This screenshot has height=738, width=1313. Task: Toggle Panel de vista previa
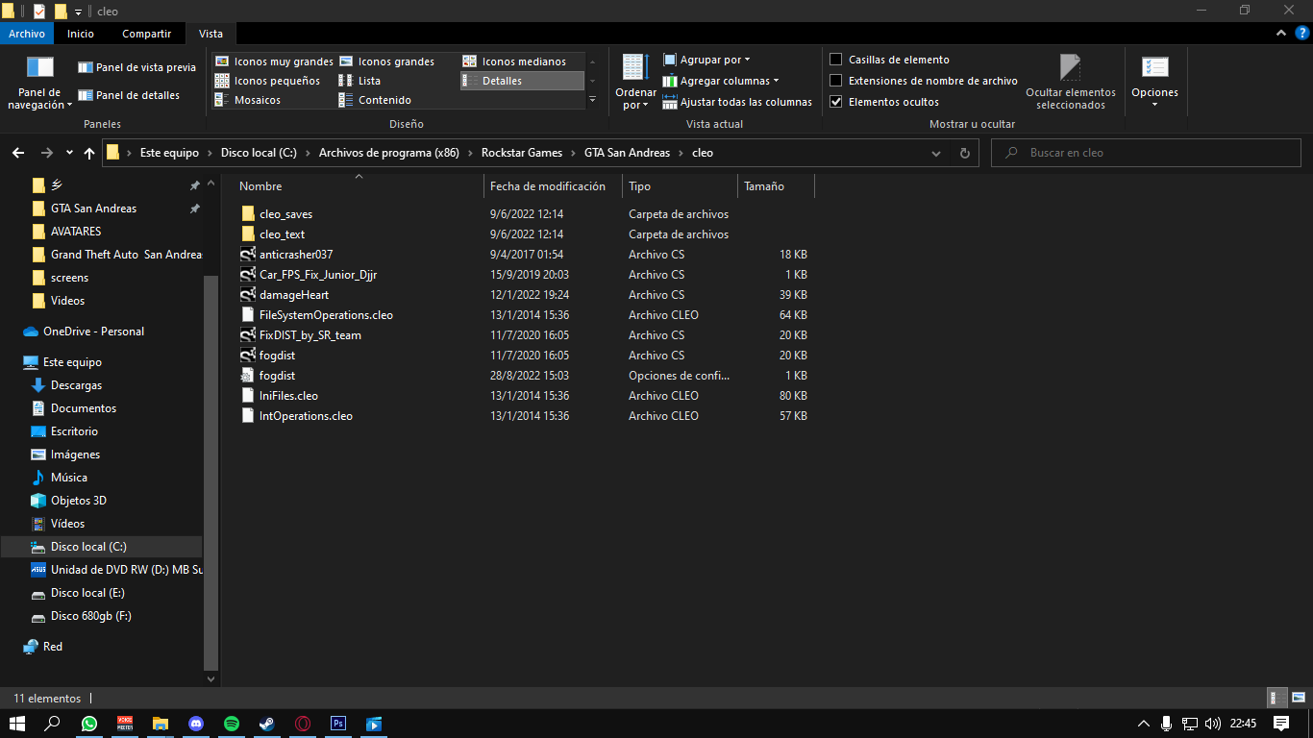(136, 68)
